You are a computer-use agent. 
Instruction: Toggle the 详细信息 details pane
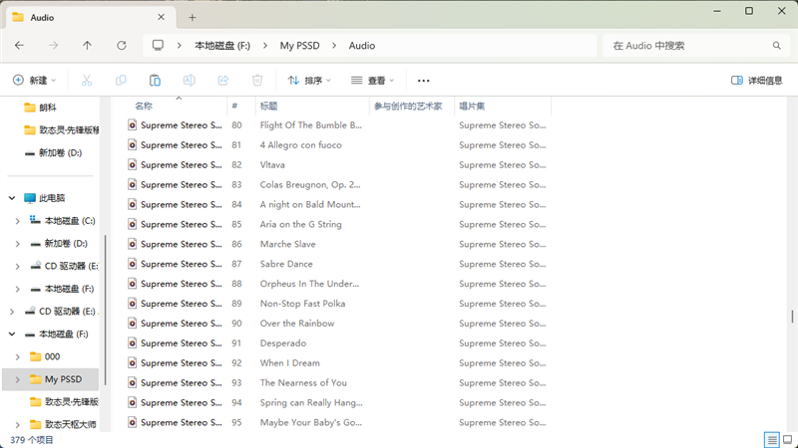(x=757, y=80)
